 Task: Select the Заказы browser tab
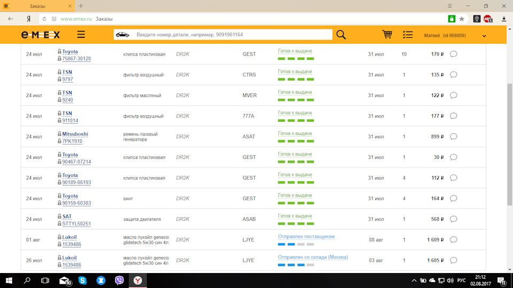[37, 6]
